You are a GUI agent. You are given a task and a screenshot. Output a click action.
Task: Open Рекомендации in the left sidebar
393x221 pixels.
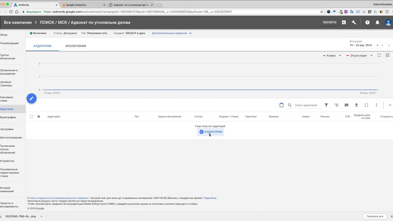pyautogui.click(x=9, y=43)
